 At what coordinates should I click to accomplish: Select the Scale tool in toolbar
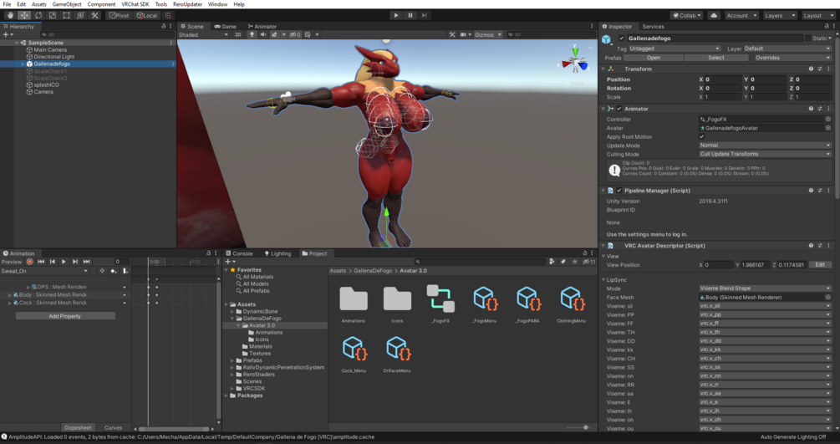(53, 16)
